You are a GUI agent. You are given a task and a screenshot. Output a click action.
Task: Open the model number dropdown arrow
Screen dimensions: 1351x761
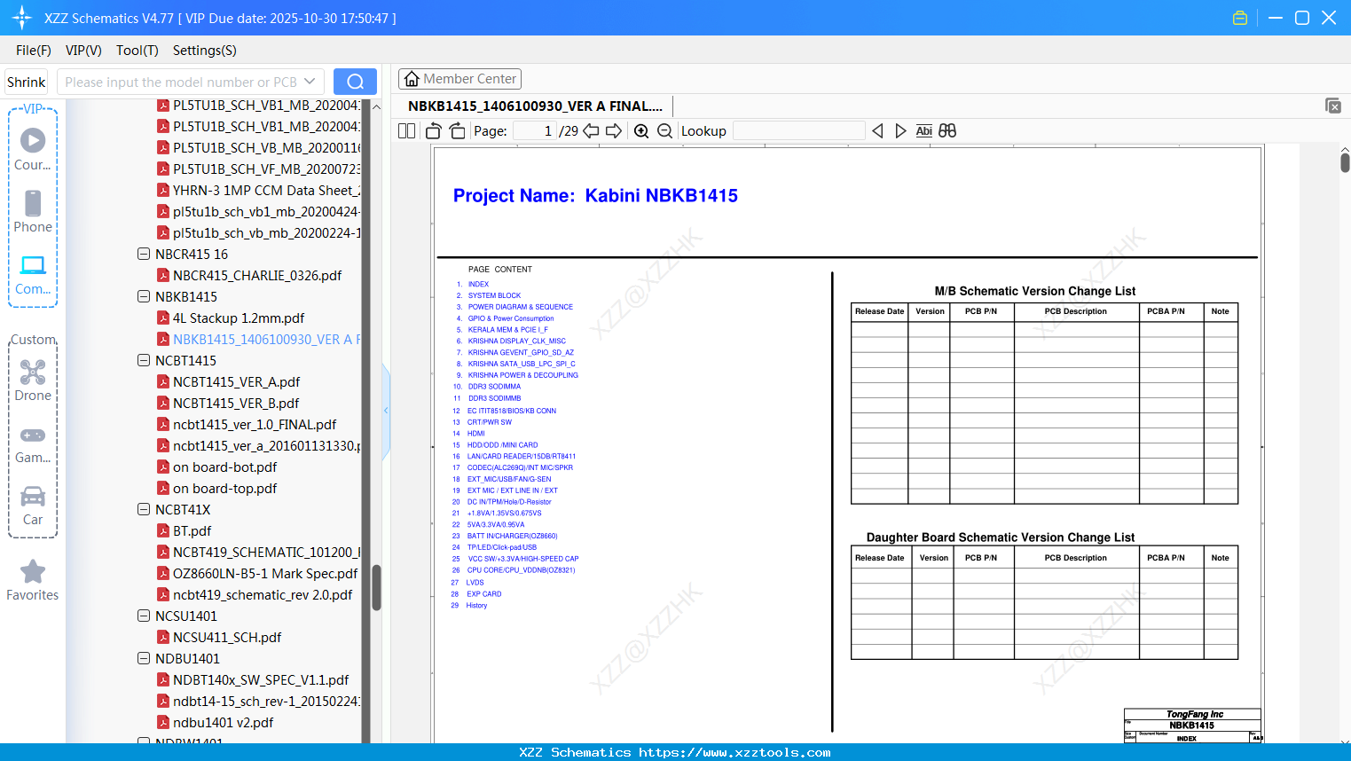tap(310, 82)
